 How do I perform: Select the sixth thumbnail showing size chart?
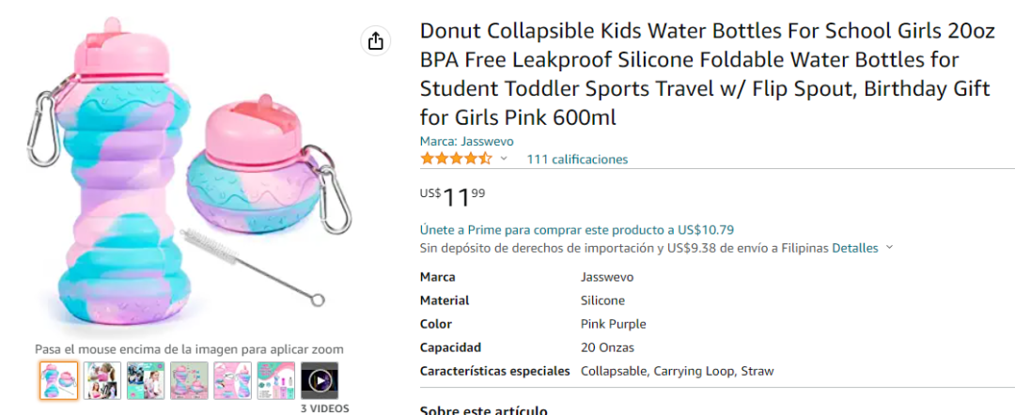click(276, 380)
